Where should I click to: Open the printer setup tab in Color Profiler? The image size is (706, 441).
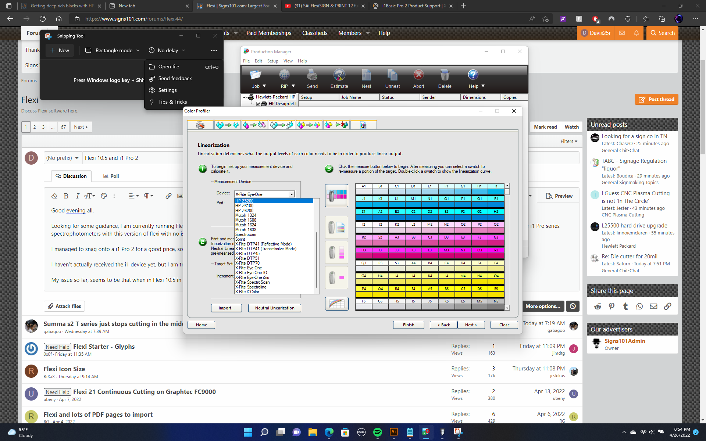pyautogui.click(x=200, y=125)
